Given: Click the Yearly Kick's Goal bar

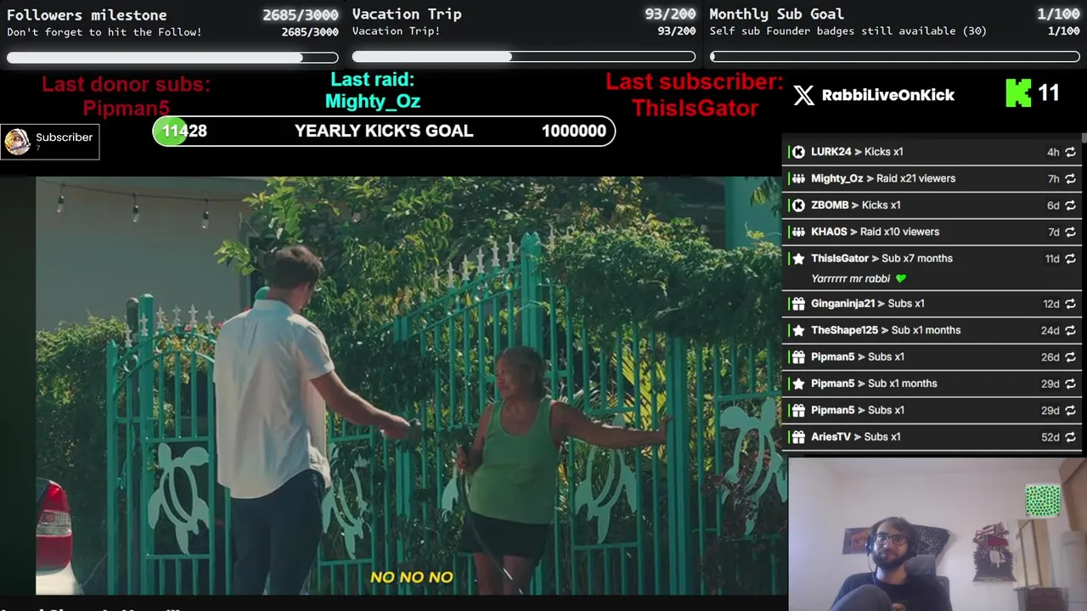Looking at the screenshot, I should point(384,131).
